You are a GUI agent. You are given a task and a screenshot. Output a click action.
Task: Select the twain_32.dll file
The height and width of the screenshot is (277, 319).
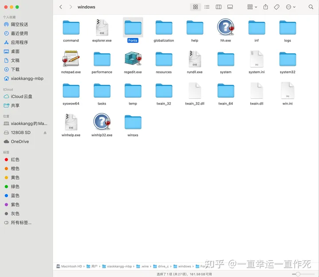(x=195, y=91)
